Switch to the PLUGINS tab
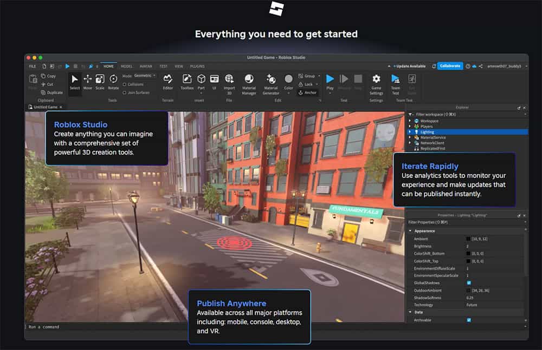542x350 pixels. click(197, 67)
